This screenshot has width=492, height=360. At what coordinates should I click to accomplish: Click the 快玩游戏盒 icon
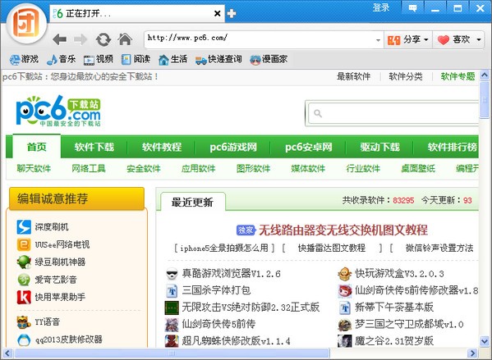coord(344,274)
